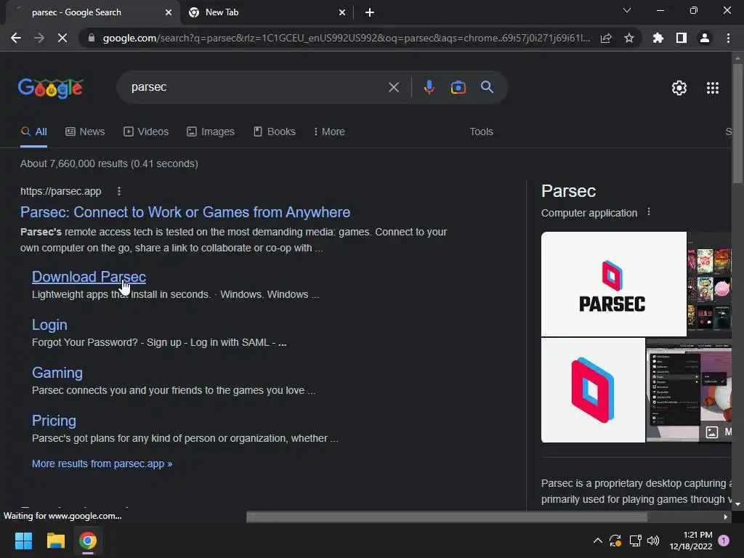Viewport: 744px width, 558px height.
Task: Open the parsec.app result options menu
Action: point(119,191)
